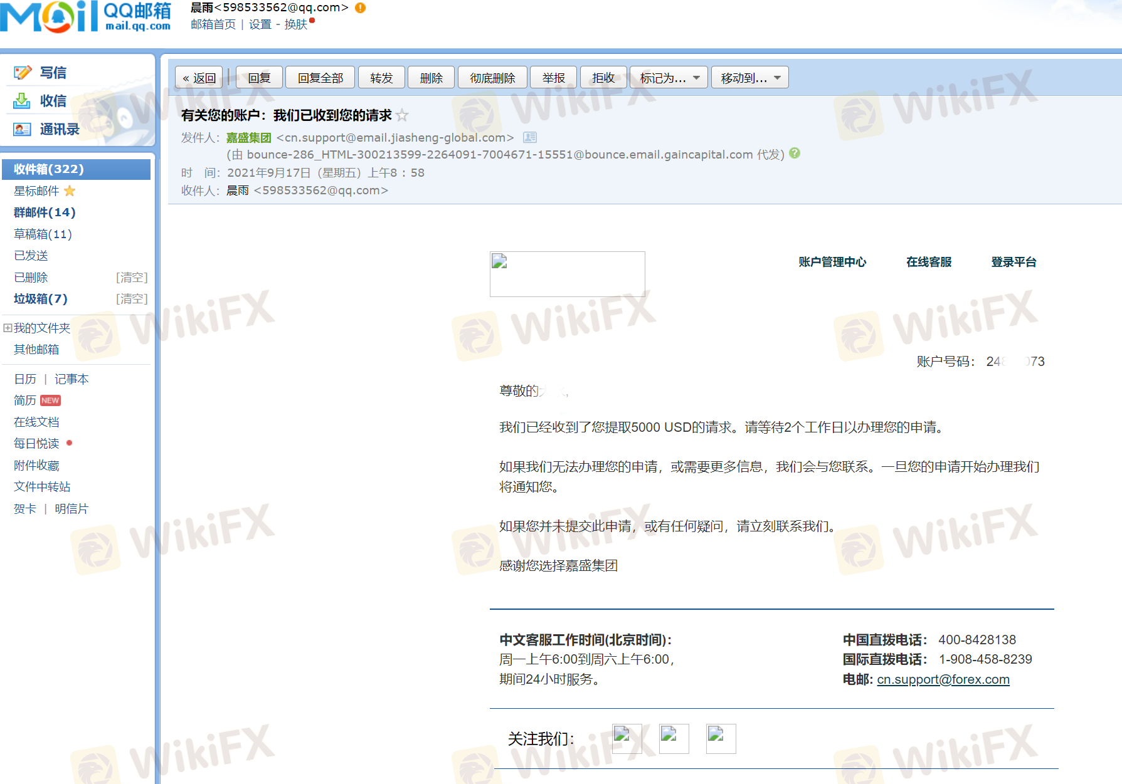Open the 换肤 skin link
The width and height of the screenshot is (1122, 784).
(296, 24)
